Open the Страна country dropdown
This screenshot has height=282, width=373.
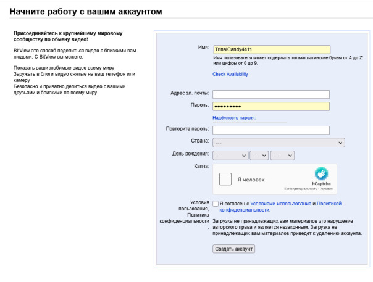click(279, 143)
